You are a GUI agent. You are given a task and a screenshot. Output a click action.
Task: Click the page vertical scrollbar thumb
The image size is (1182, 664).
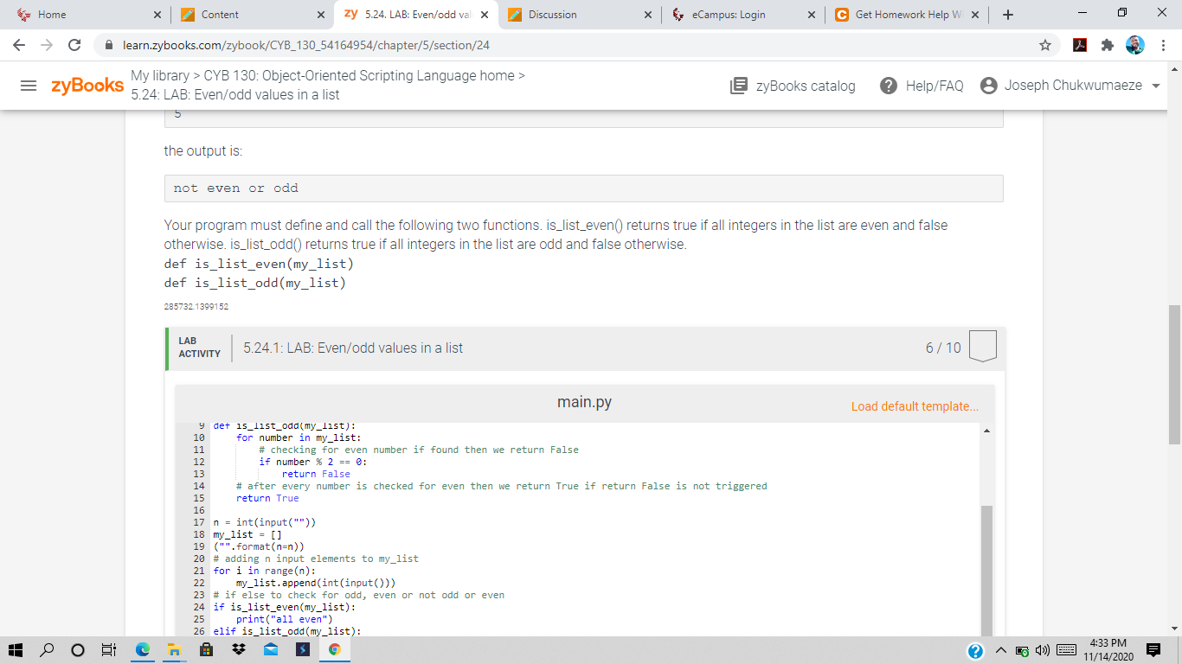click(x=1174, y=374)
